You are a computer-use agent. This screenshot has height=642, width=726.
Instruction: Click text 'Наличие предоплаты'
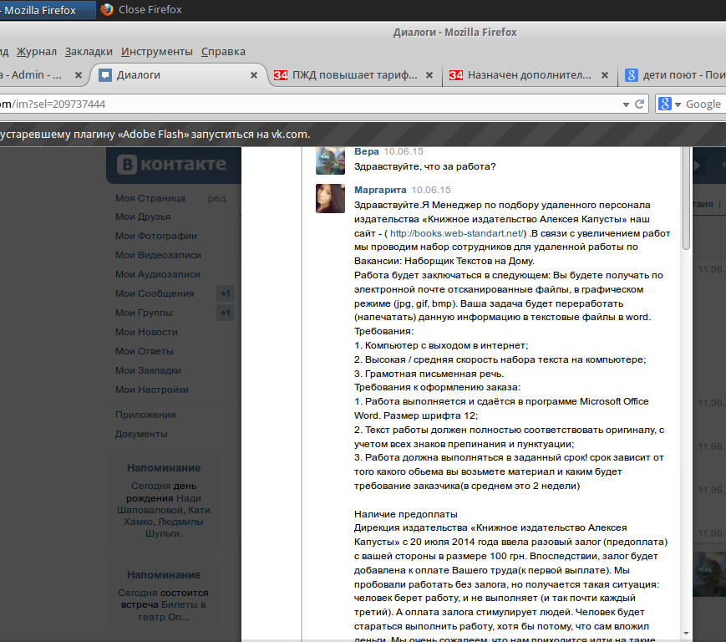(x=405, y=514)
